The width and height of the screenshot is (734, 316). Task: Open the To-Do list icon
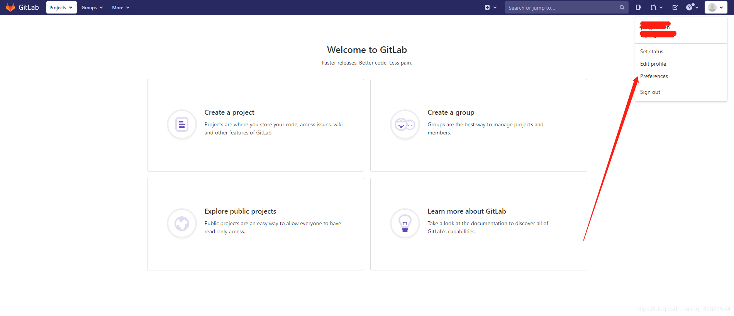[x=675, y=7]
